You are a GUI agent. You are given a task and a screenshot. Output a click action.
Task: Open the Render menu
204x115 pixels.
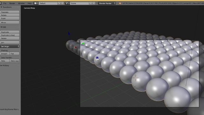coord(12,3)
